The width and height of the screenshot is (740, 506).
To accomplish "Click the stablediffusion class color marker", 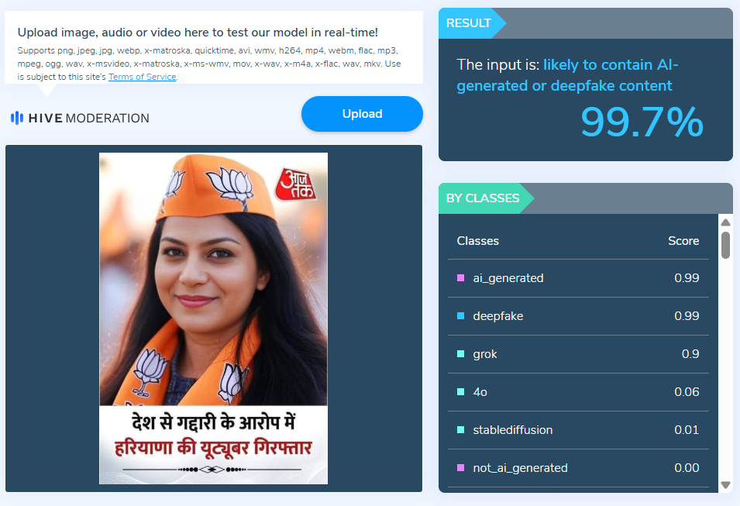I will pyautogui.click(x=460, y=429).
